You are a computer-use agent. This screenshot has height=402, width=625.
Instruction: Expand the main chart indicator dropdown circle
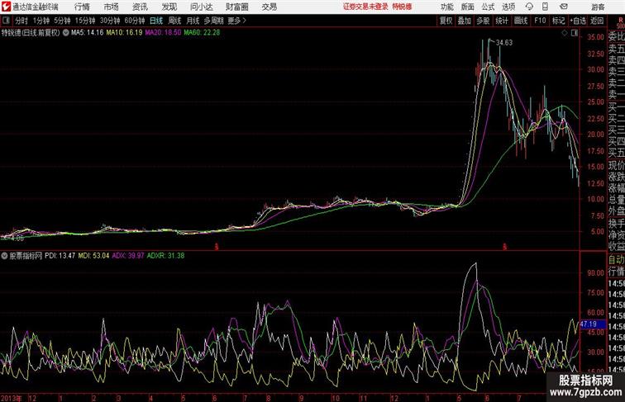pos(66,33)
